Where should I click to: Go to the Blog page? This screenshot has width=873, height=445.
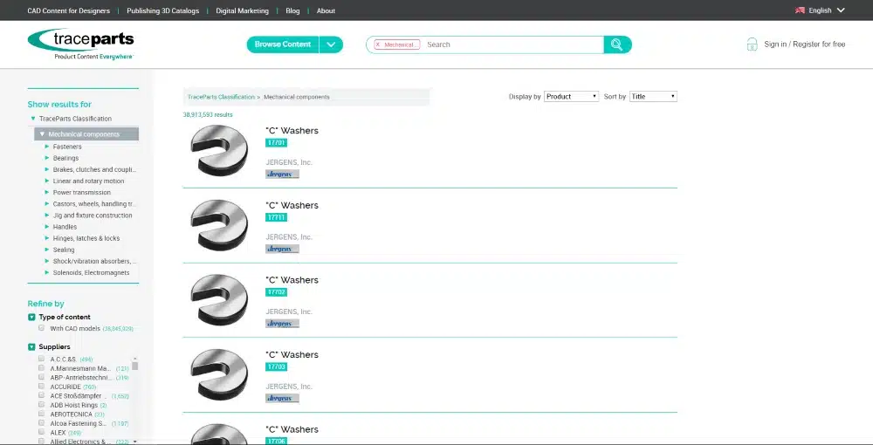click(x=292, y=10)
